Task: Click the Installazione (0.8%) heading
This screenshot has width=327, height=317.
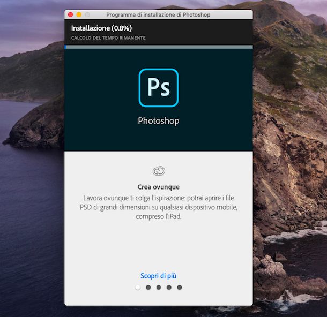Action: point(101,28)
